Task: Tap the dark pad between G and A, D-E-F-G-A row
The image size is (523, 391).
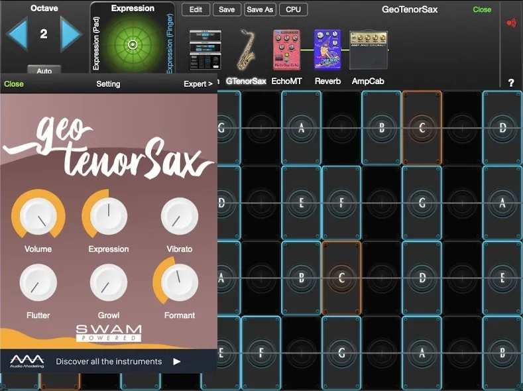Action: (462, 203)
